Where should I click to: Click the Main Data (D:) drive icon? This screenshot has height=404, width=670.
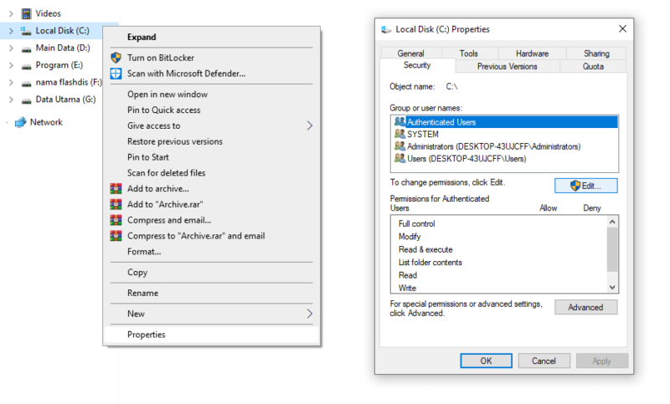(x=27, y=49)
